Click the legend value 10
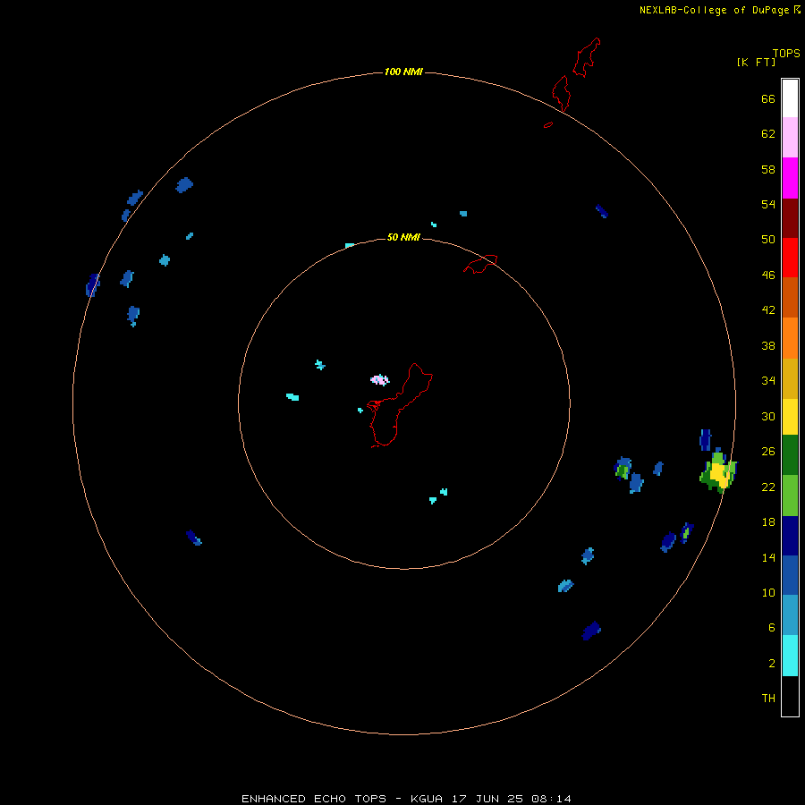The width and height of the screenshot is (805, 805). 768,592
